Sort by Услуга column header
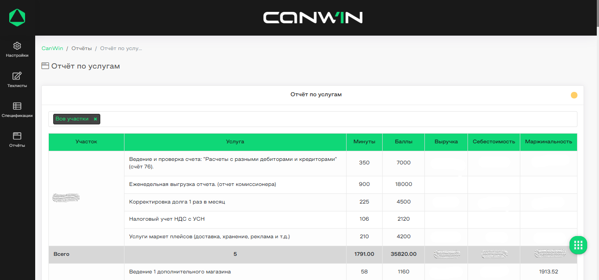 pyautogui.click(x=235, y=142)
